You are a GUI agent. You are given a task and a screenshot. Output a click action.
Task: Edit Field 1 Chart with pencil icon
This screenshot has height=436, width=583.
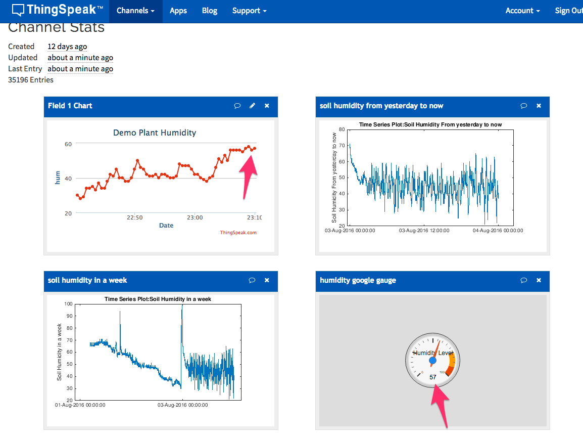[252, 106]
